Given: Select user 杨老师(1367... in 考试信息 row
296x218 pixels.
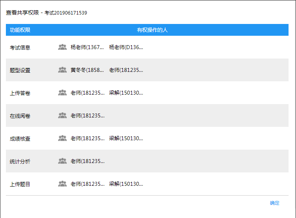Looking at the screenshot, I should click(x=87, y=48).
